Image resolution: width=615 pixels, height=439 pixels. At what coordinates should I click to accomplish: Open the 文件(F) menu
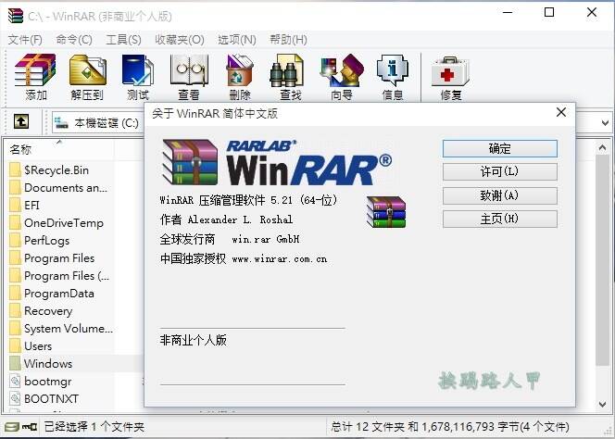click(25, 40)
